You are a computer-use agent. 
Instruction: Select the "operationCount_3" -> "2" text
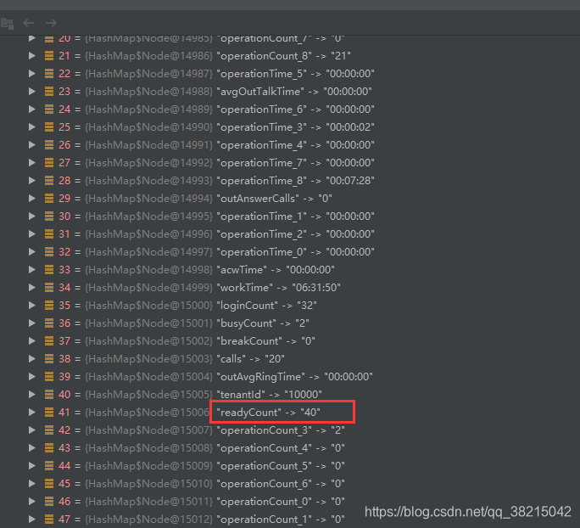pyautogui.click(x=281, y=430)
